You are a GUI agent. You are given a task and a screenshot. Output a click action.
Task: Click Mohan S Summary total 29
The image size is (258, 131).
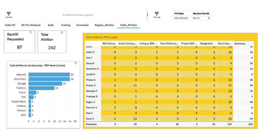point(251,85)
